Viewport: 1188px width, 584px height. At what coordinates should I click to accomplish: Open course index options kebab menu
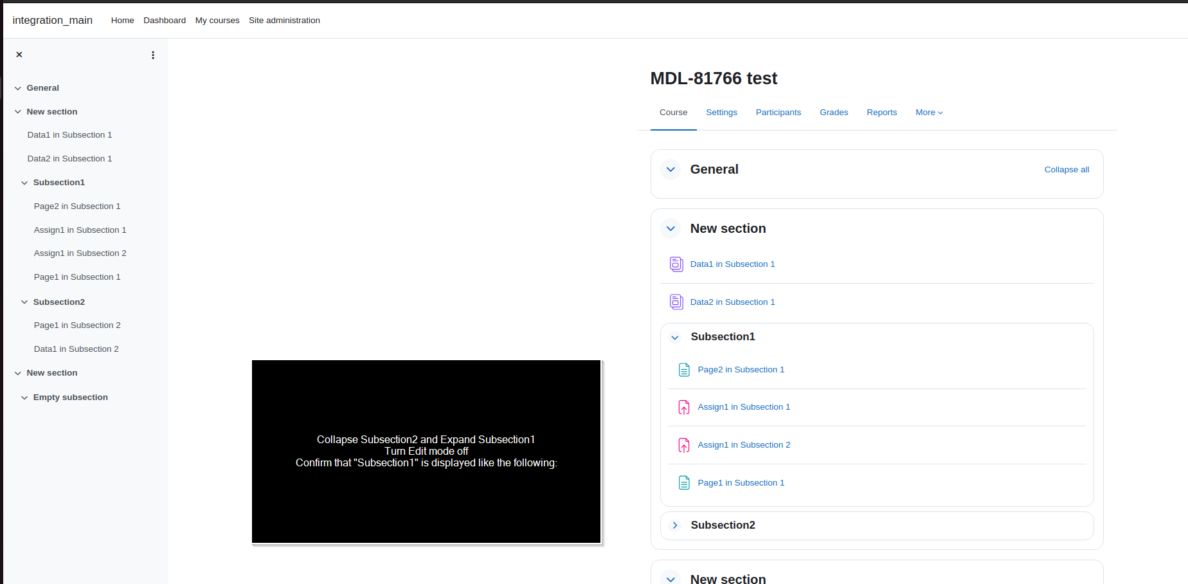[x=153, y=55]
